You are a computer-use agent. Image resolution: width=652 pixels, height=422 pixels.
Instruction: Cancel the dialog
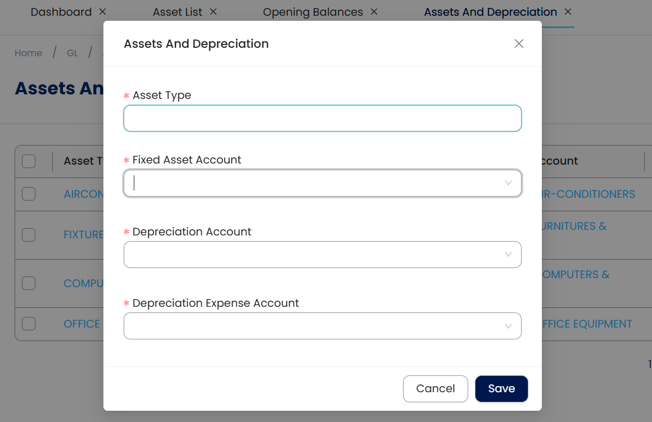tap(436, 389)
